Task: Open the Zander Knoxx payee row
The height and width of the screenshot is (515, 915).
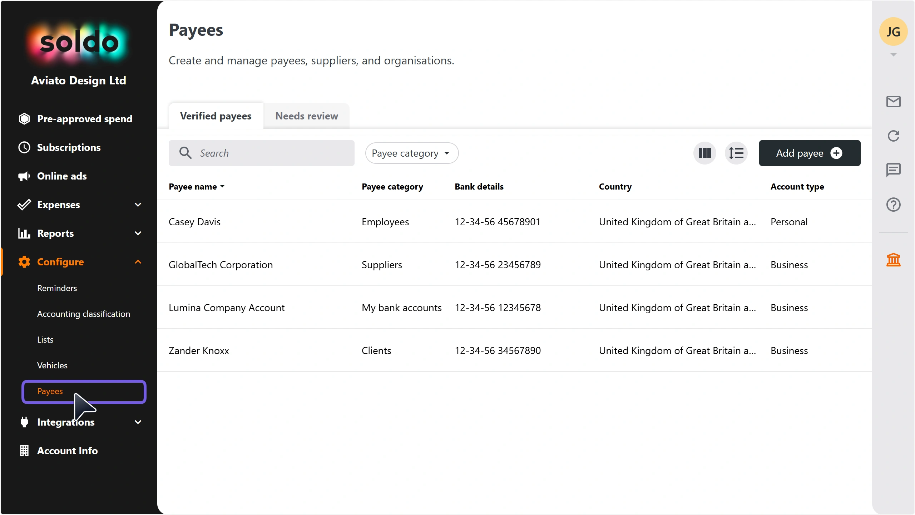Action: pos(515,350)
